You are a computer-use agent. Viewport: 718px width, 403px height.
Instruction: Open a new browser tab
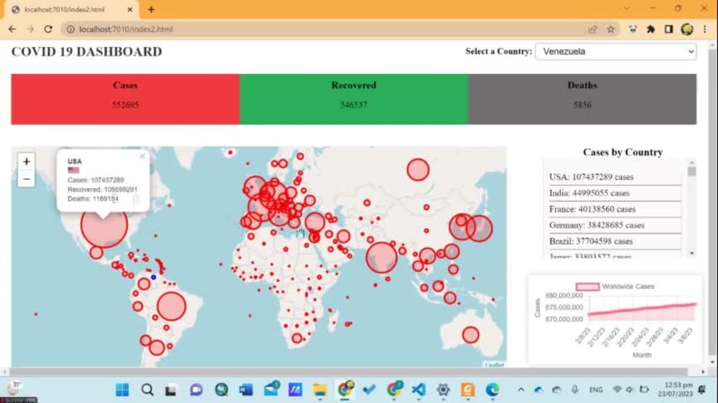[x=151, y=9]
